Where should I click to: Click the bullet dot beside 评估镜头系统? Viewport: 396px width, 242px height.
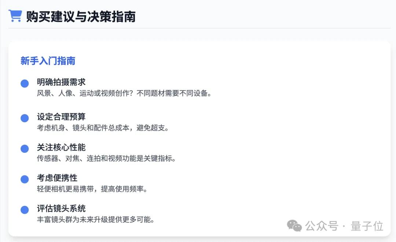tap(25, 210)
